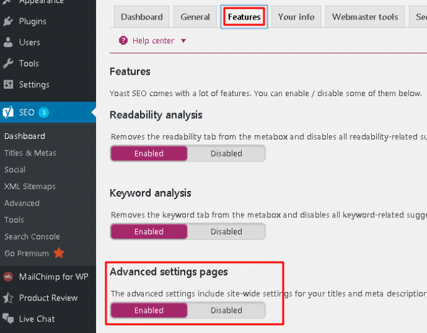Disable Keyword analysis
This screenshot has height=333, width=427.
point(226,232)
